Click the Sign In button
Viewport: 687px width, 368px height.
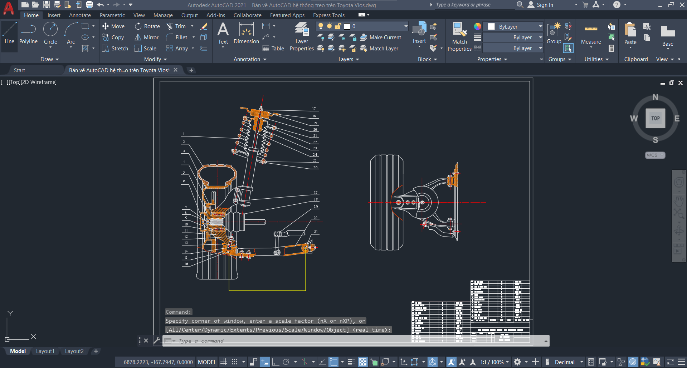(x=541, y=5)
